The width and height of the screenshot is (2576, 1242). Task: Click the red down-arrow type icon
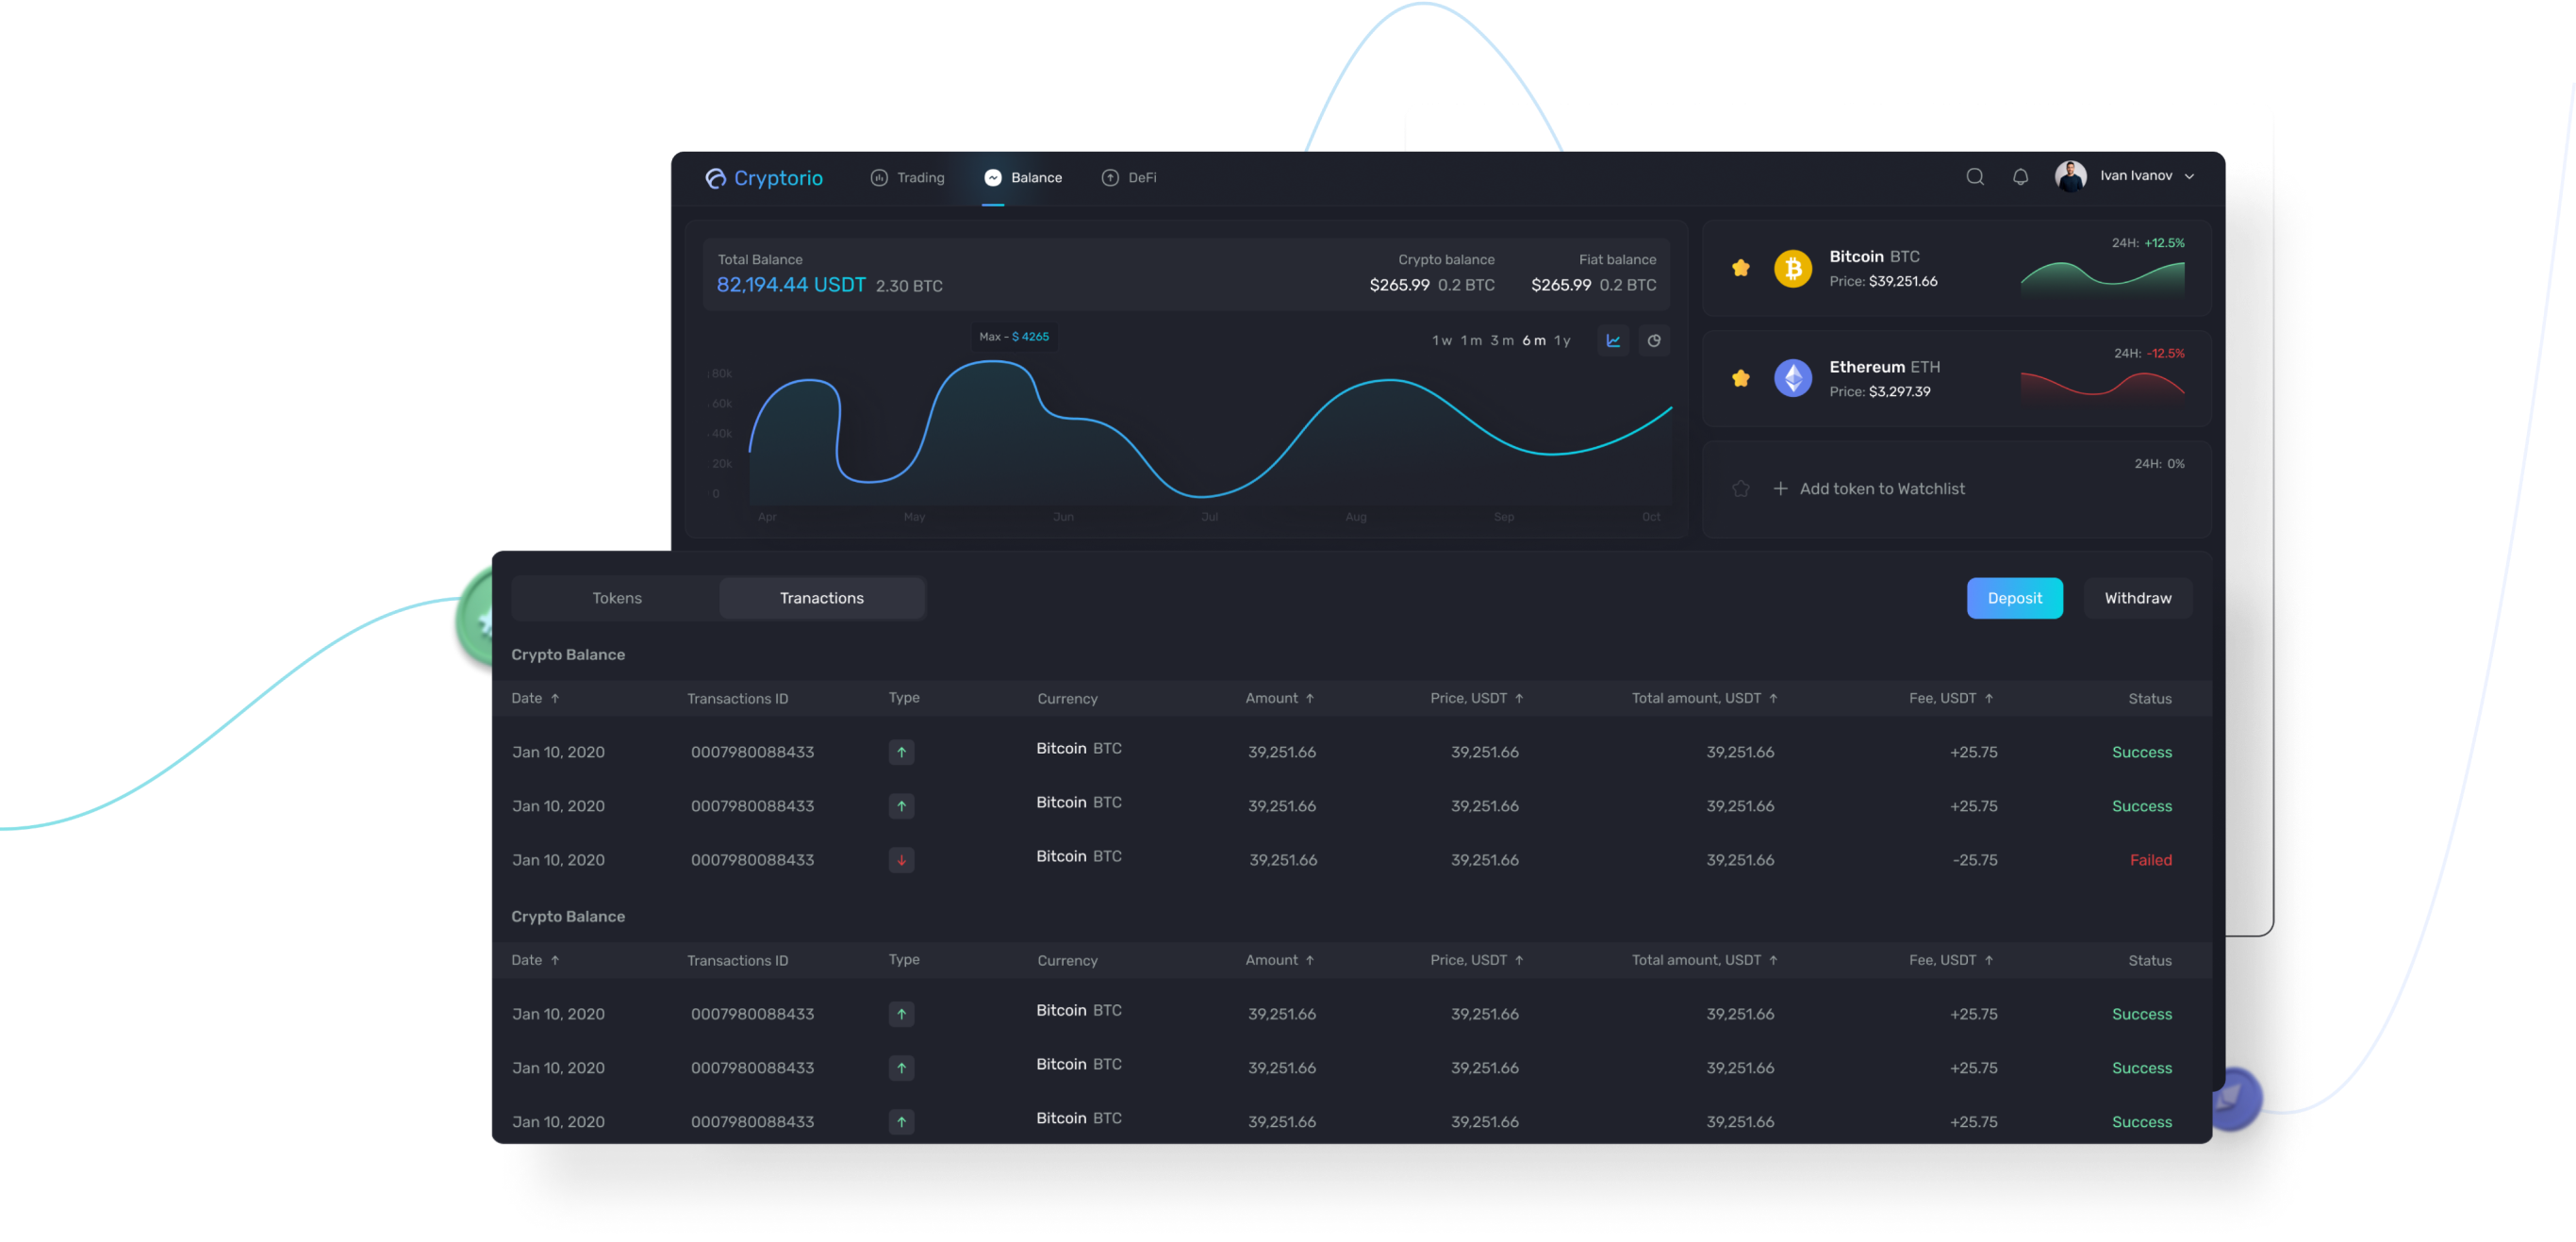pyautogui.click(x=901, y=860)
